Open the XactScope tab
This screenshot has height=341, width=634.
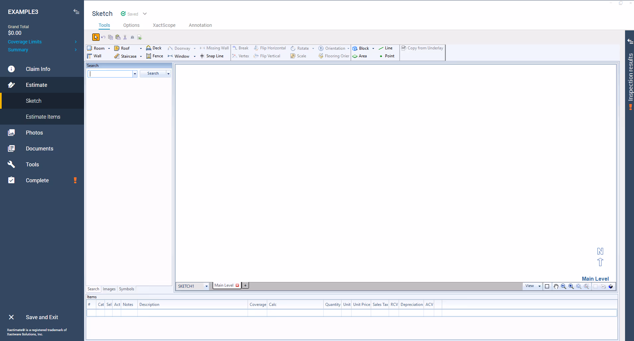(x=164, y=25)
